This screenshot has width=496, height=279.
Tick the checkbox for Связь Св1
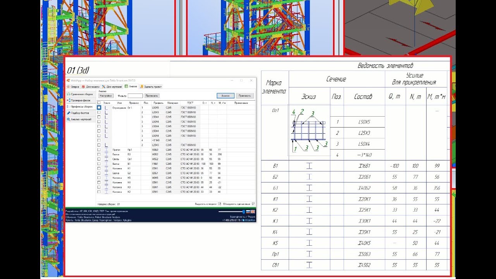tap(99, 159)
